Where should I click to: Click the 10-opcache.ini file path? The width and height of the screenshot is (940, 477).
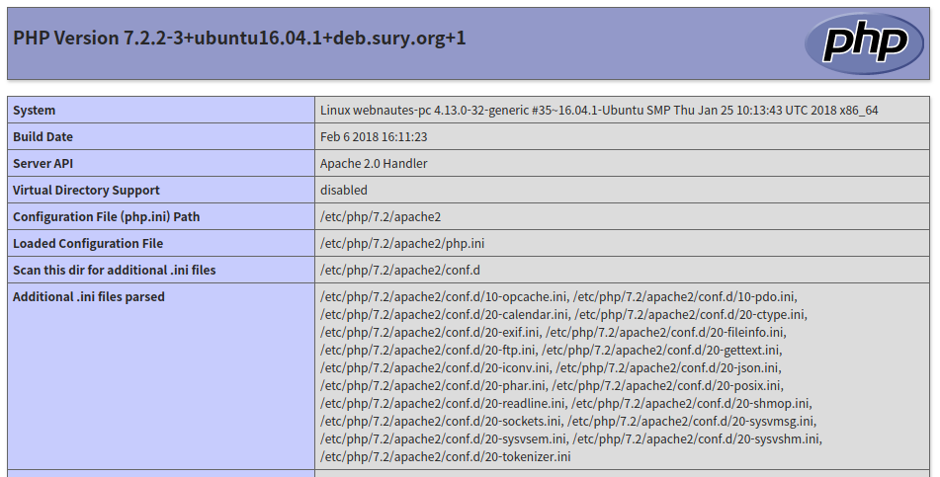(x=444, y=296)
